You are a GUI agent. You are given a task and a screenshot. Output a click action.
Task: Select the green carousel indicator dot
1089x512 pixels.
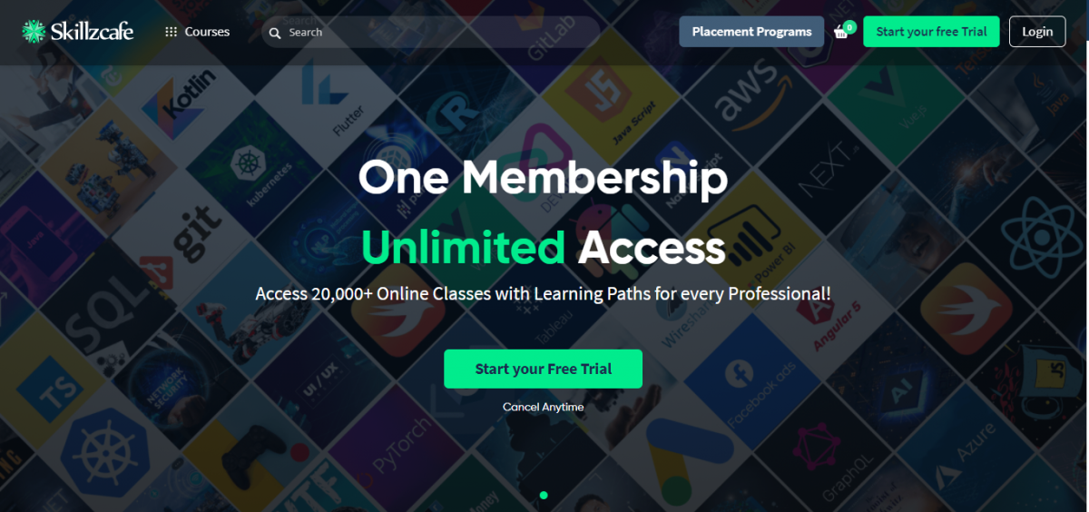tap(544, 495)
